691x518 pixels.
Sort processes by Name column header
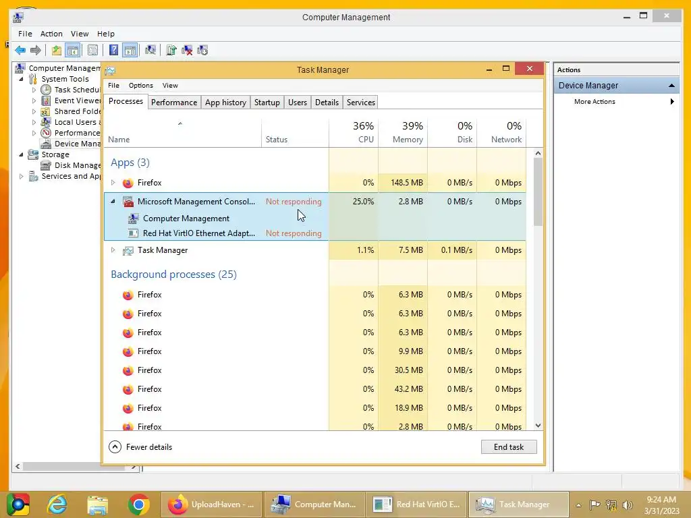pos(182,132)
